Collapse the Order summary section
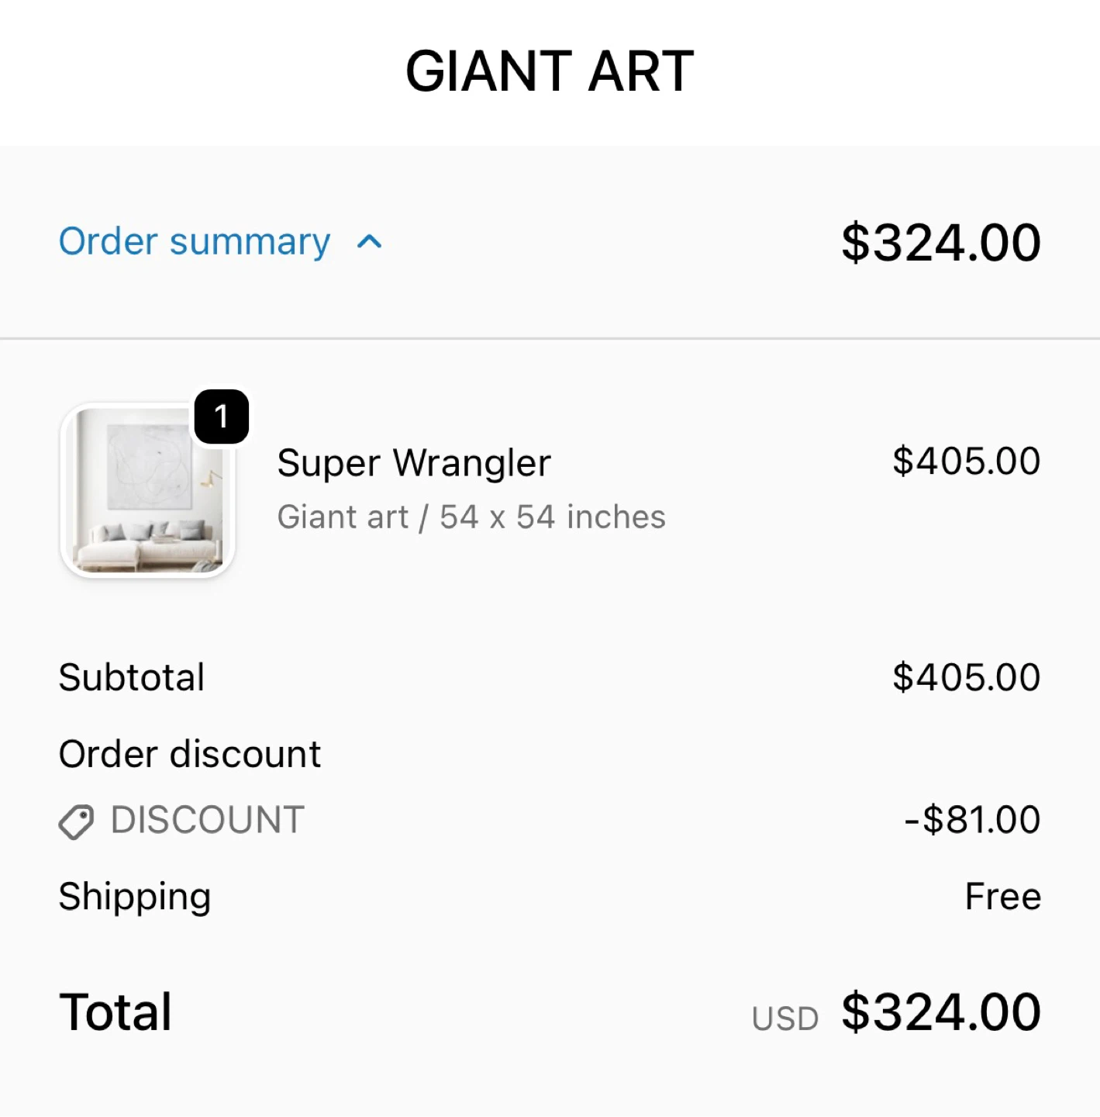 195,241
